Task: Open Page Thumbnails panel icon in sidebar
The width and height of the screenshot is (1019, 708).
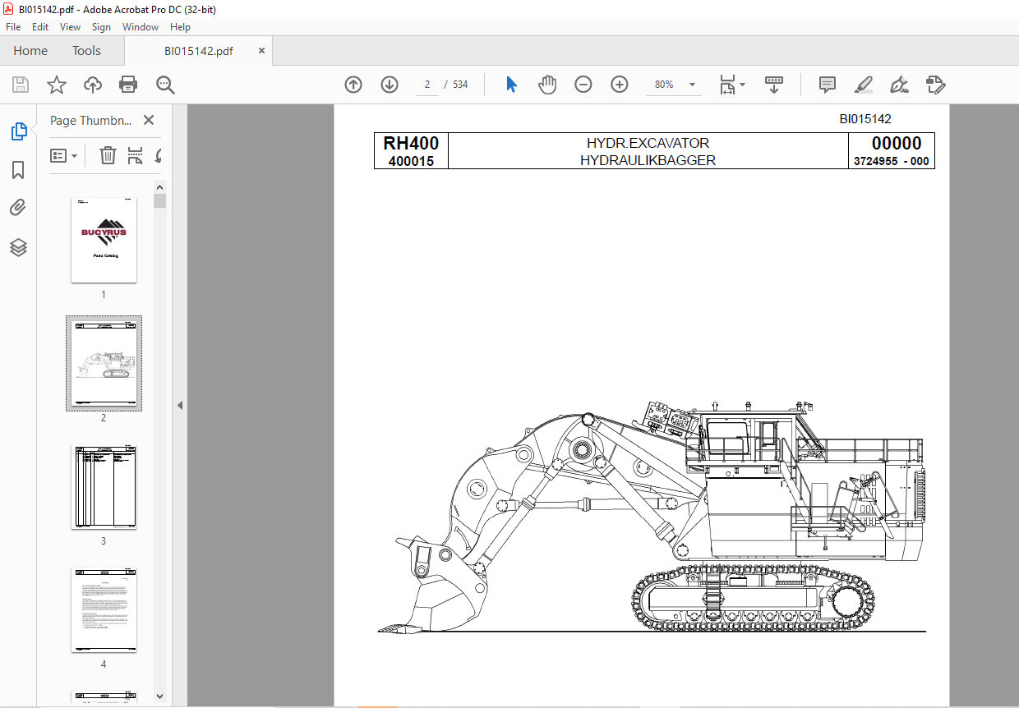Action: pyautogui.click(x=18, y=131)
